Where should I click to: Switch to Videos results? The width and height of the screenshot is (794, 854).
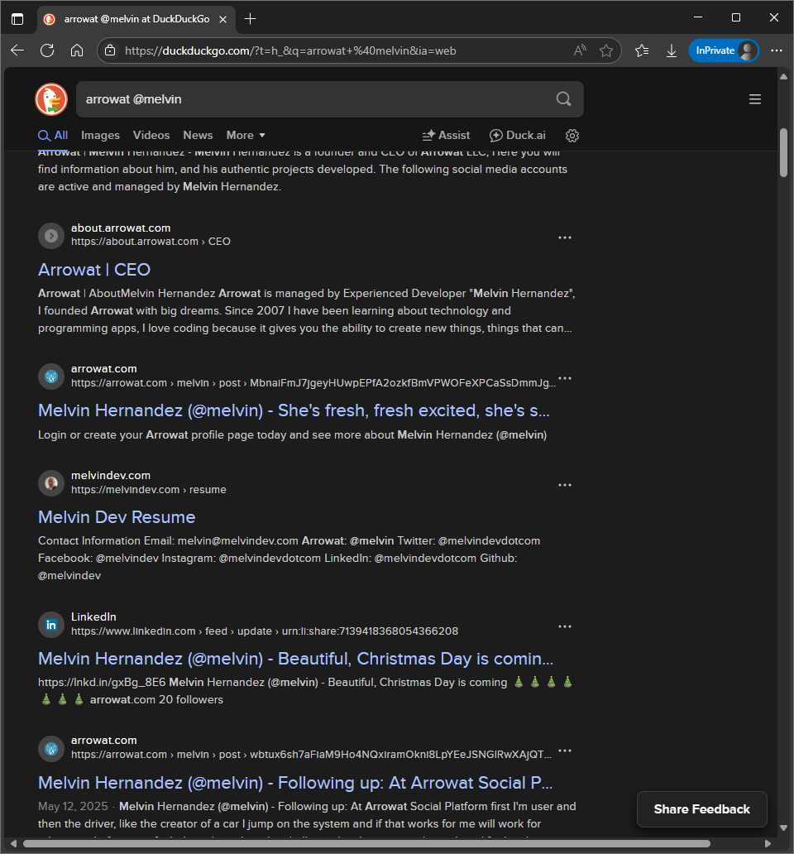[151, 136]
